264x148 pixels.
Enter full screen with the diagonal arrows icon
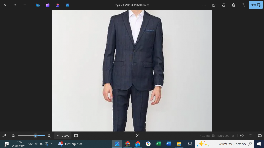click(x=4, y=136)
